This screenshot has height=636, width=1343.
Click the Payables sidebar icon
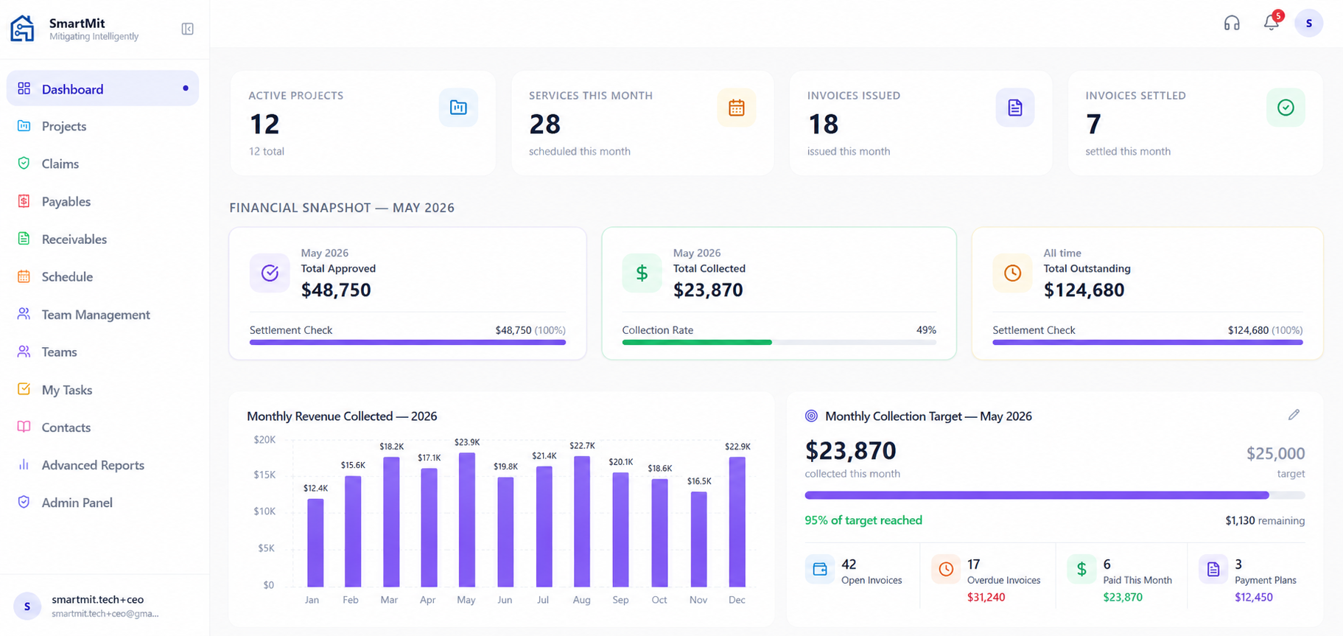click(24, 201)
